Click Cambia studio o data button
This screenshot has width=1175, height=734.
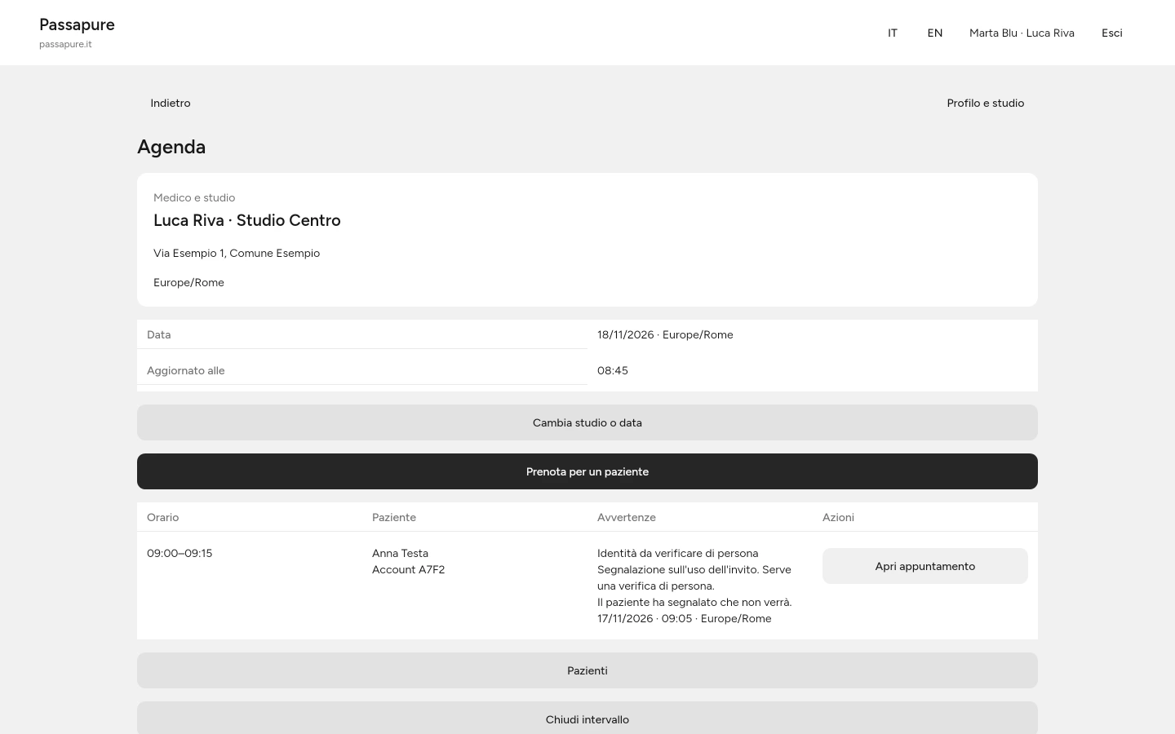[587, 422]
